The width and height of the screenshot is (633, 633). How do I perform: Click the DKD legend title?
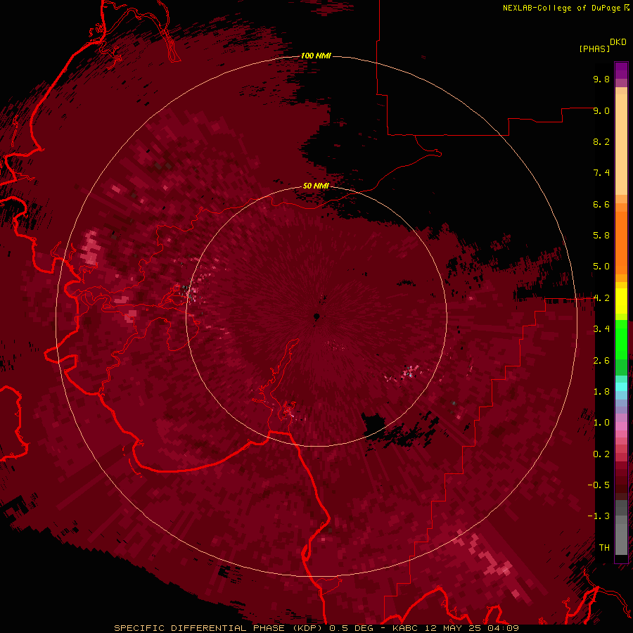pos(618,42)
